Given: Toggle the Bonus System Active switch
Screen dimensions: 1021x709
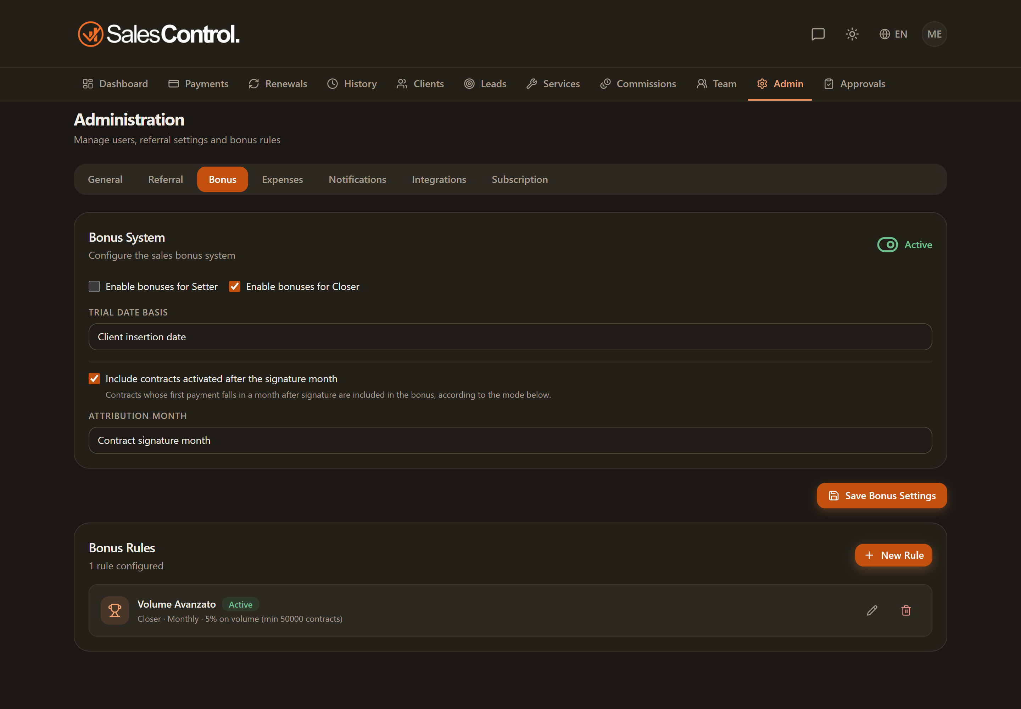Looking at the screenshot, I should [887, 245].
